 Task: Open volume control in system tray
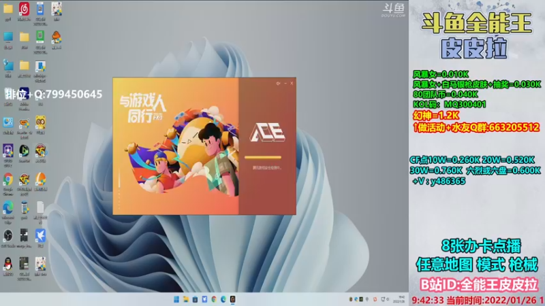(x=388, y=299)
